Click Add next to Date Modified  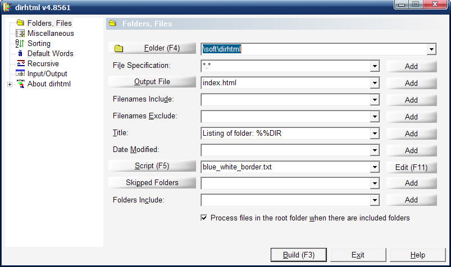(411, 150)
